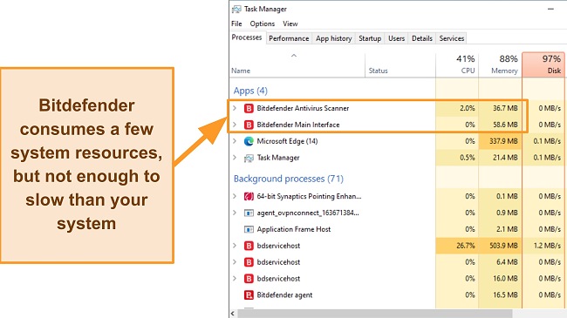Open the File menu
Viewport: 567px width, 318px height.
point(236,24)
